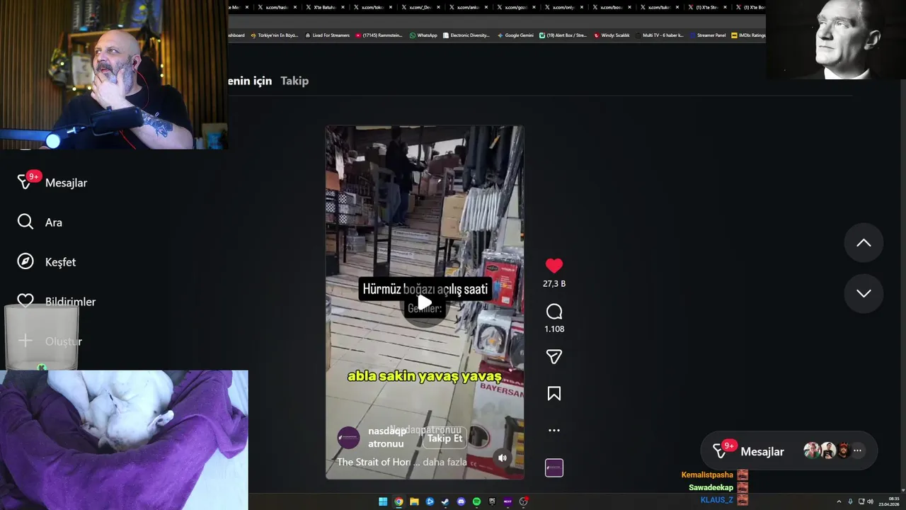The width and height of the screenshot is (906, 510).
Task: Share the reel via paper plane icon
Action: click(x=554, y=357)
